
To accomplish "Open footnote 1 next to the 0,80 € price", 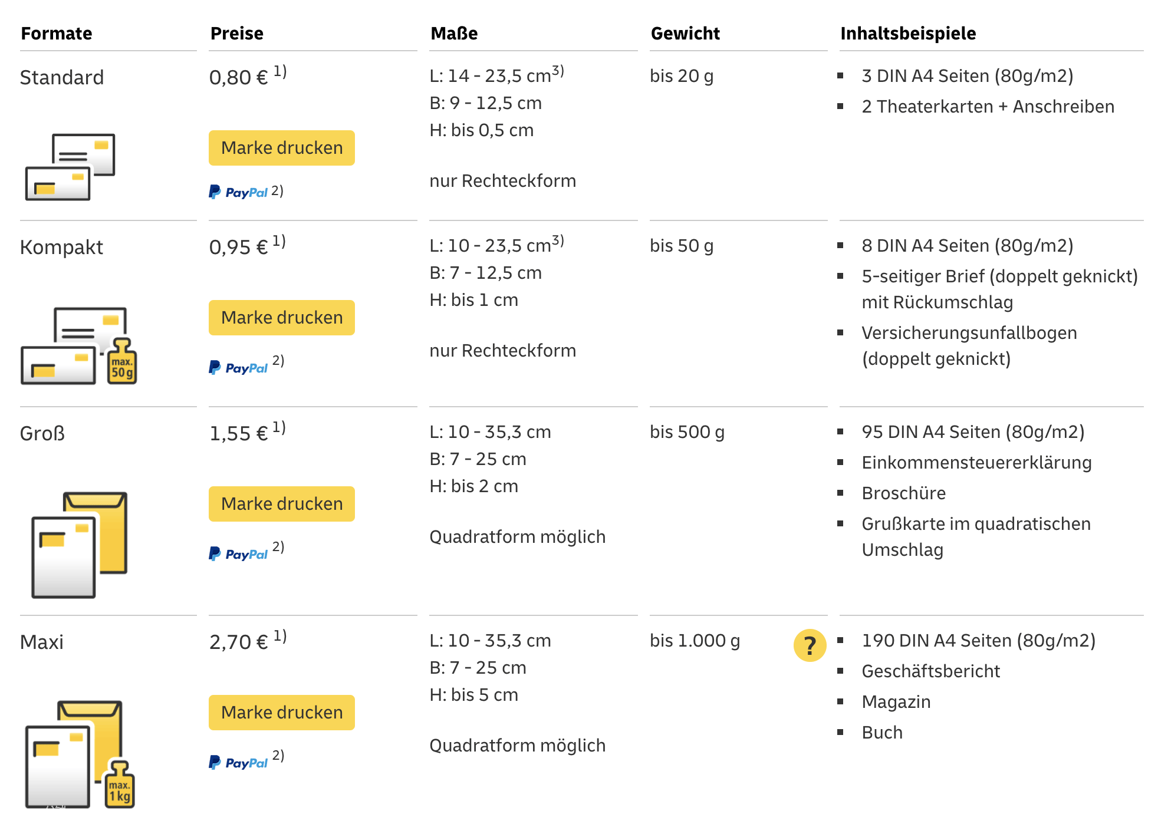I will (x=280, y=71).
